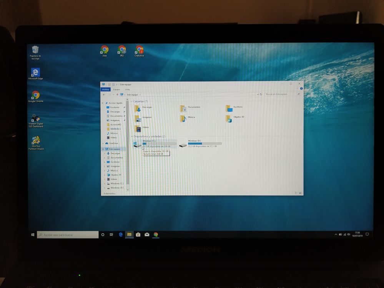The image size is (384, 288).
Task: Open the Objetos 3D folder
Action: (229, 118)
